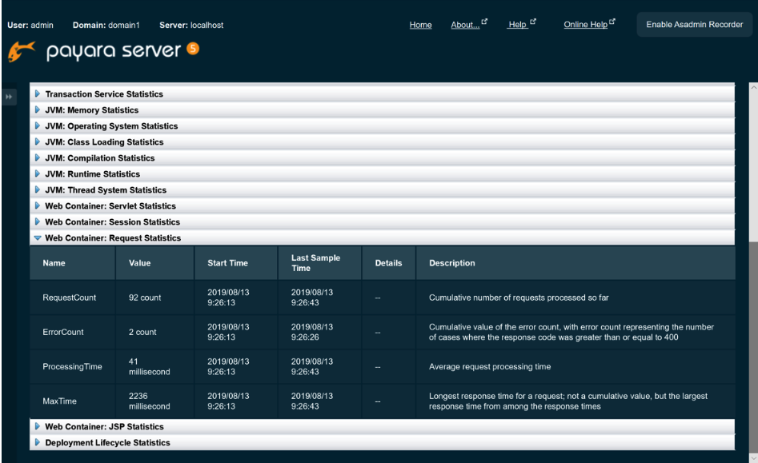Expand JVM: Runtime Statistics section
Viewport: 758px width, 463px height.
click(x=92, y=174)
